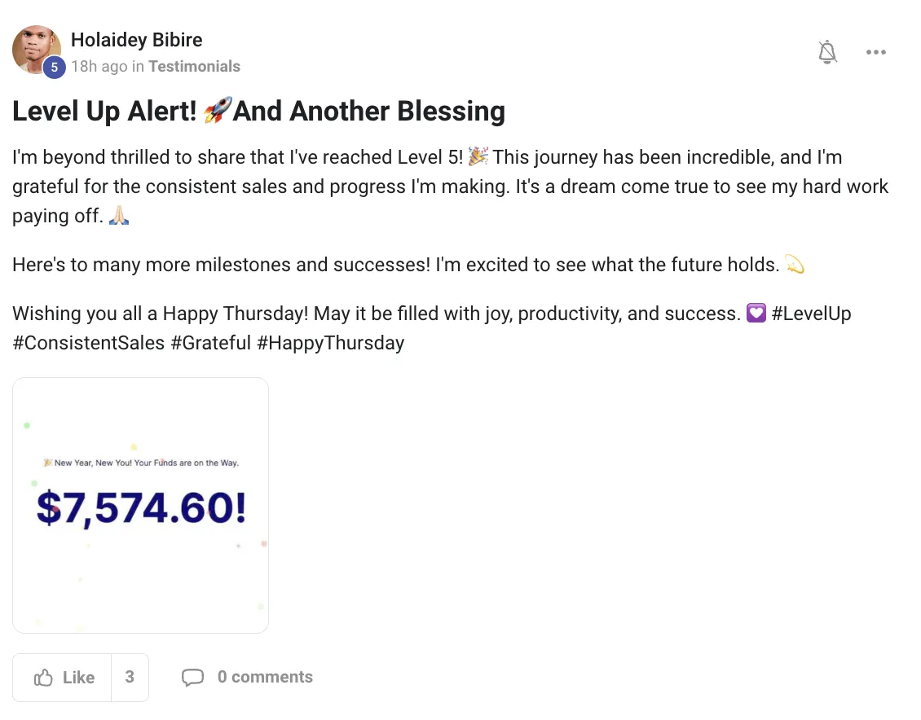Image resolution: width=921 pixels, height=720 pixels.
Task: Click the comment speech bubble icon
Action: [x=192, y=678]
